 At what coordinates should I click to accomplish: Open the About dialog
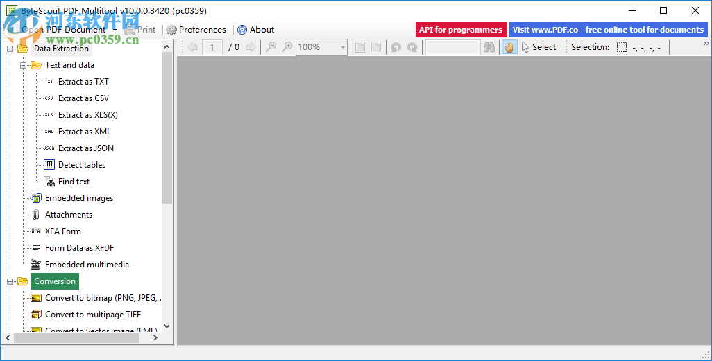(x=256, y=30)
